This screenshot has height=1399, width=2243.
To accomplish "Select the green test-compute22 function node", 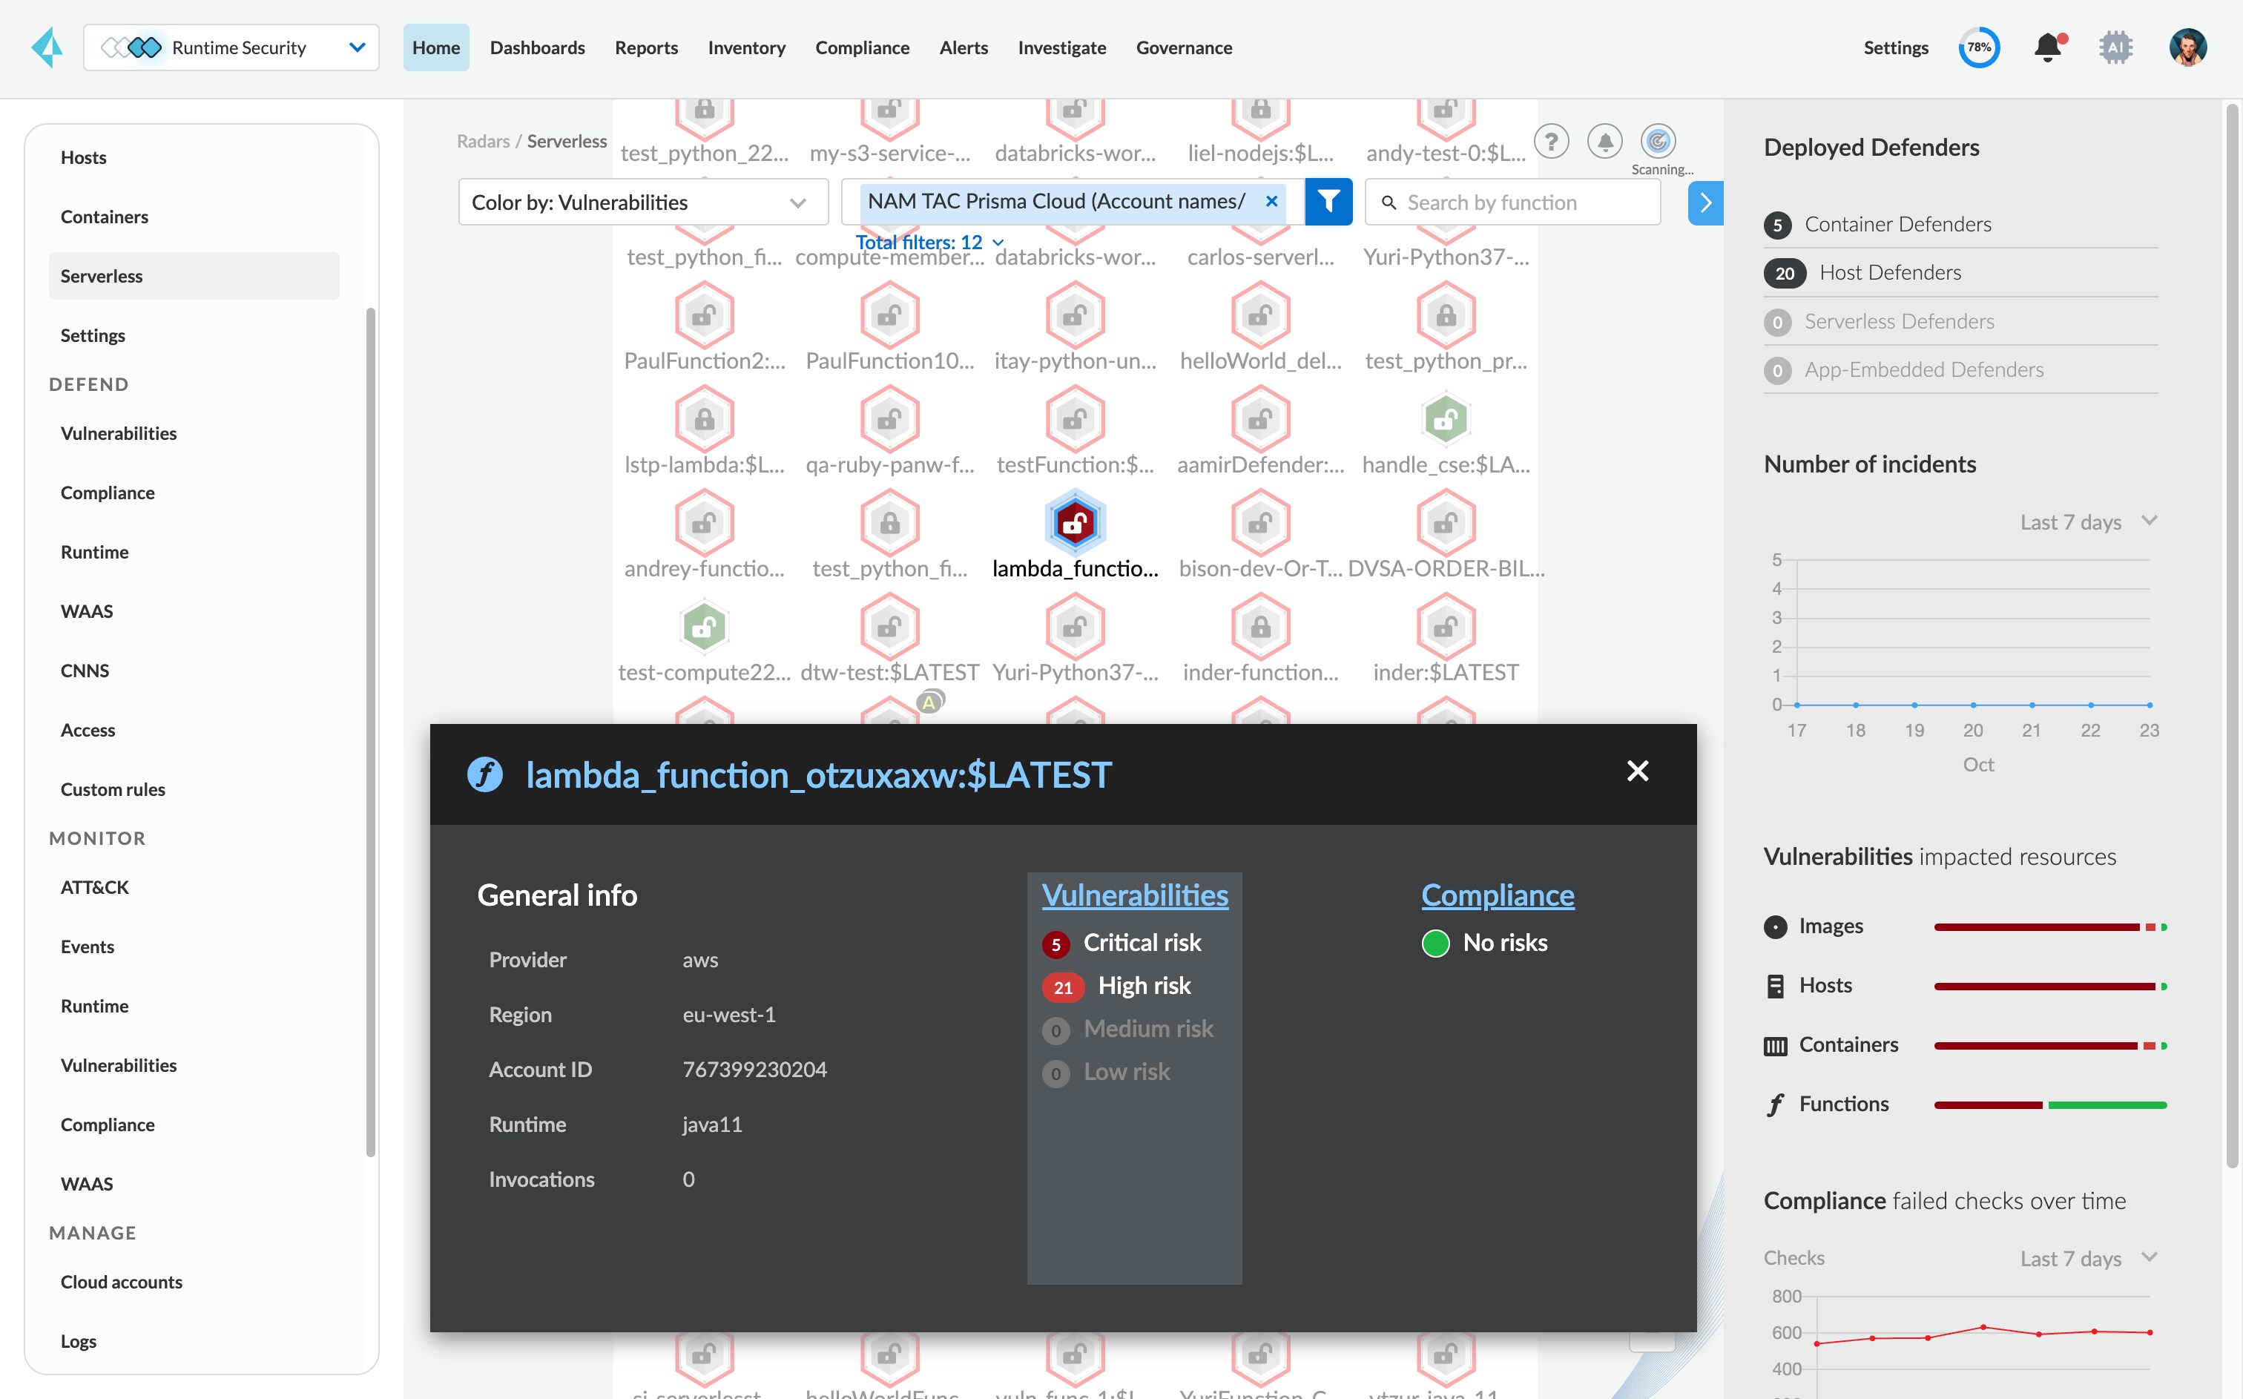I will tap(704, 628).
